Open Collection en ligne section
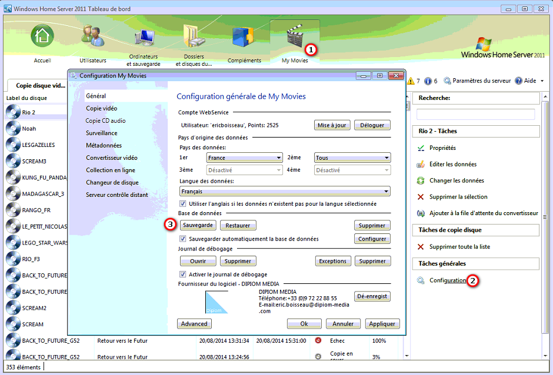This screenshot has height=375, width=553. [x=111, y=170]
